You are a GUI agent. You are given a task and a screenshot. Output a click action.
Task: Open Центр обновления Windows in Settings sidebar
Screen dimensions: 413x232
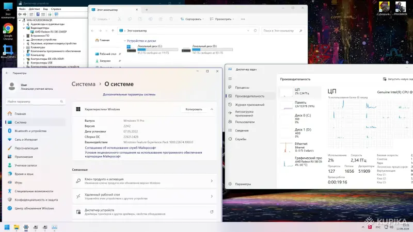click(x=34, y=208)
